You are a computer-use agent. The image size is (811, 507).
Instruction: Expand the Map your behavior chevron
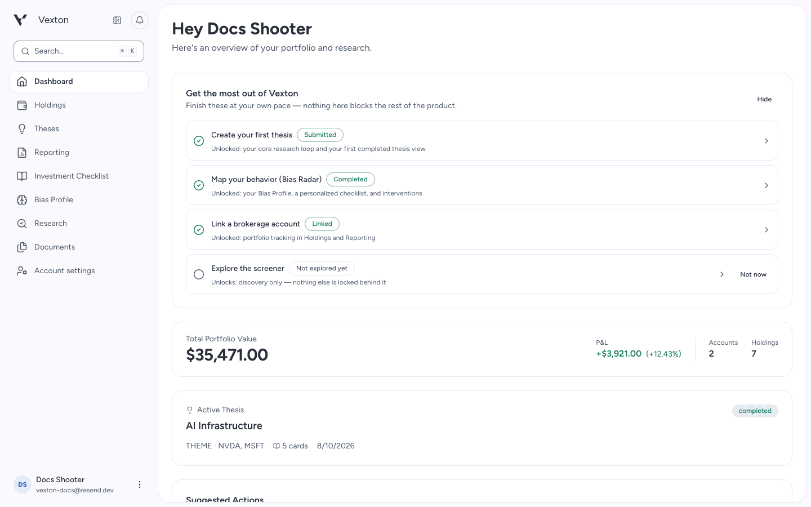click(x=767, y=185)
